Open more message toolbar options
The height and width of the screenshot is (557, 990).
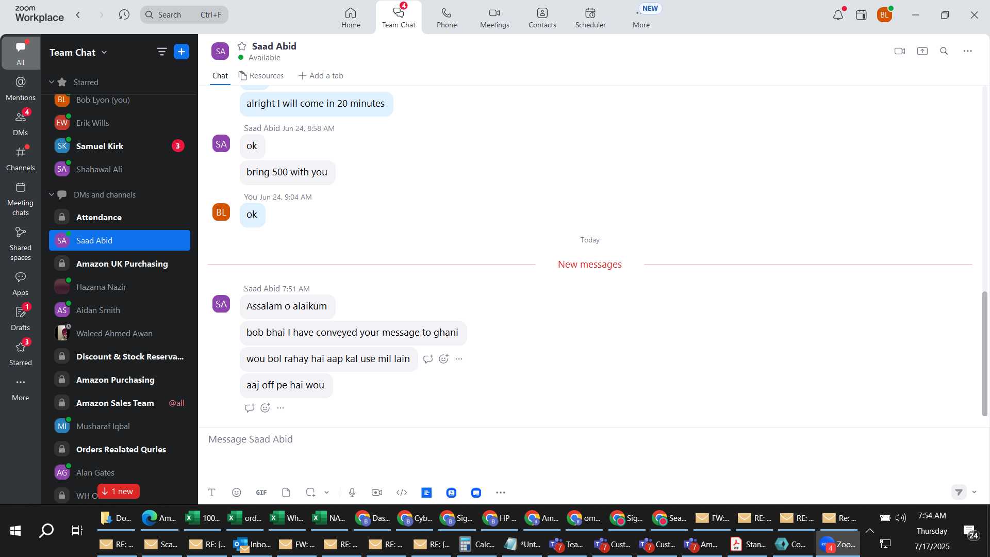coord(501,493)
